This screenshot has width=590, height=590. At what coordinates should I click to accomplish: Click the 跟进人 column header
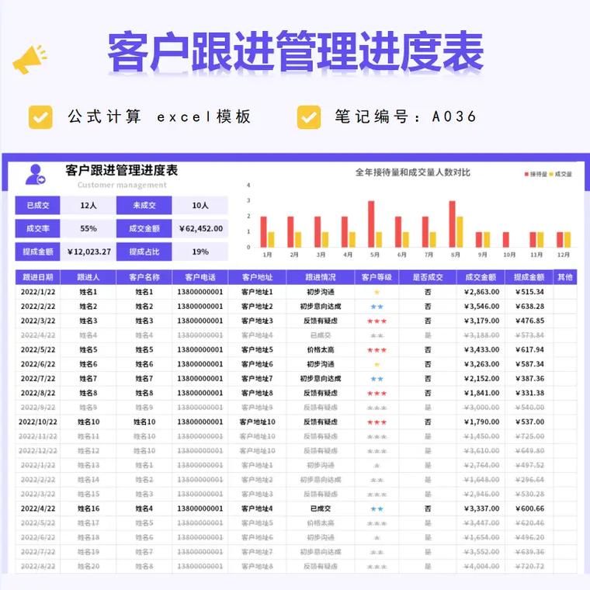88,277
